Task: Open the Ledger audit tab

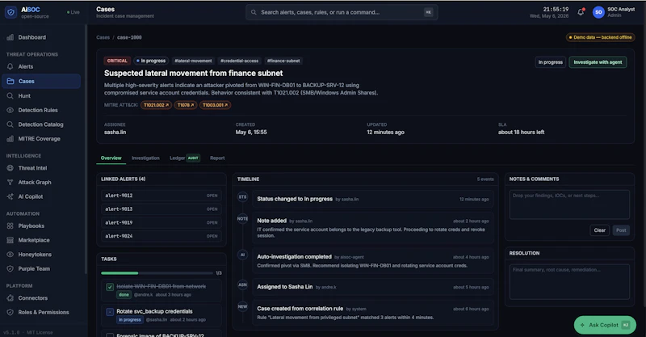Action: pyautogui.click(x=185, y=158)
